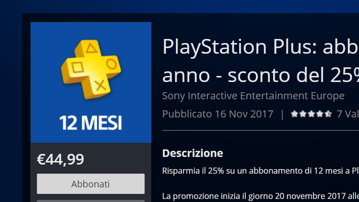Click the first rating star
Viewport: 359px width, 202px height.
click(294, 114)
